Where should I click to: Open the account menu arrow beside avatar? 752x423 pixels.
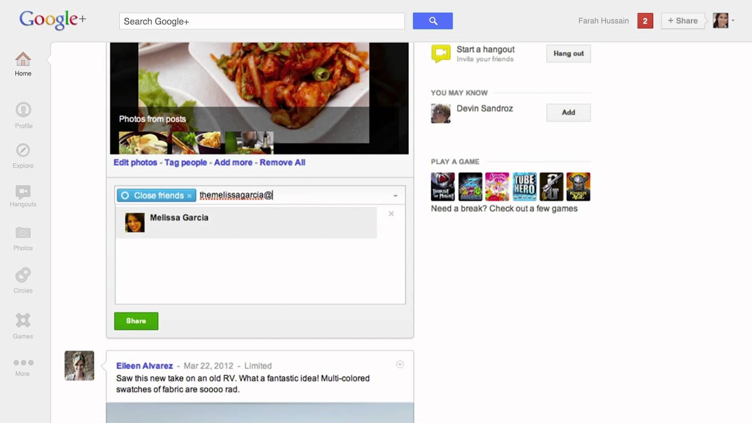click(x=733, y=21)
